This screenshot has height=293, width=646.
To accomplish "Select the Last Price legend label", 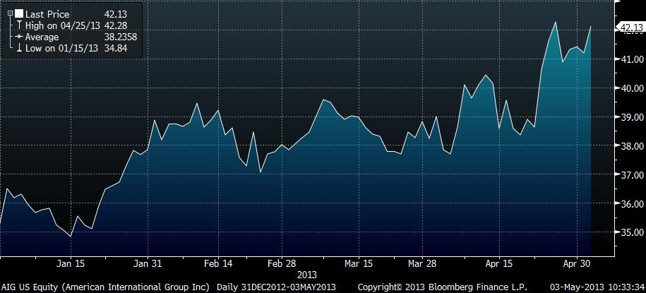I will point(46,13).
